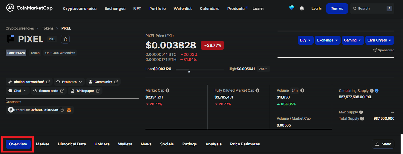Click the Rank #1328 badge
Viewport: 403px width, 154px height.
point(16,53)
